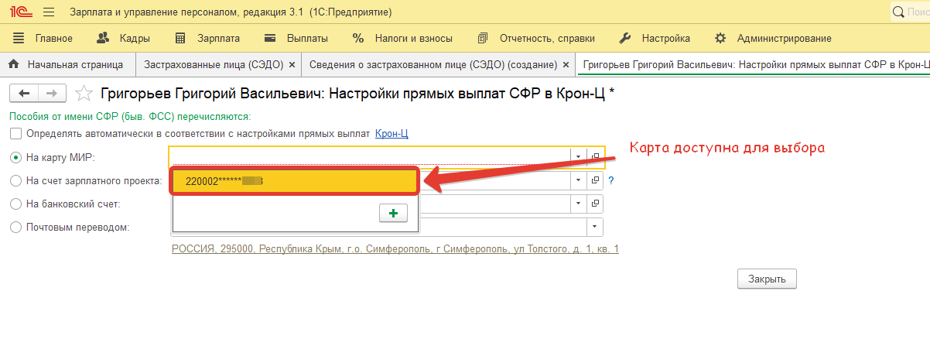This screenshot has width=930, height=339.
Task: Choose 'Почтовым переводом' radio option
Action: coord(16,228)
